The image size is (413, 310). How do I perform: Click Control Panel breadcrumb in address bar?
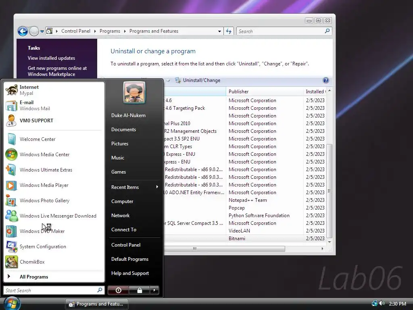click(75, 31)
